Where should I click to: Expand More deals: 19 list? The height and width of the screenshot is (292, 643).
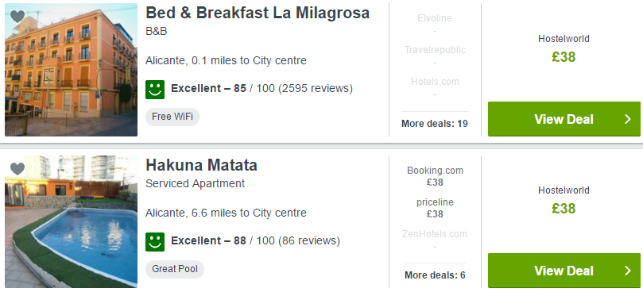[434, 124]
